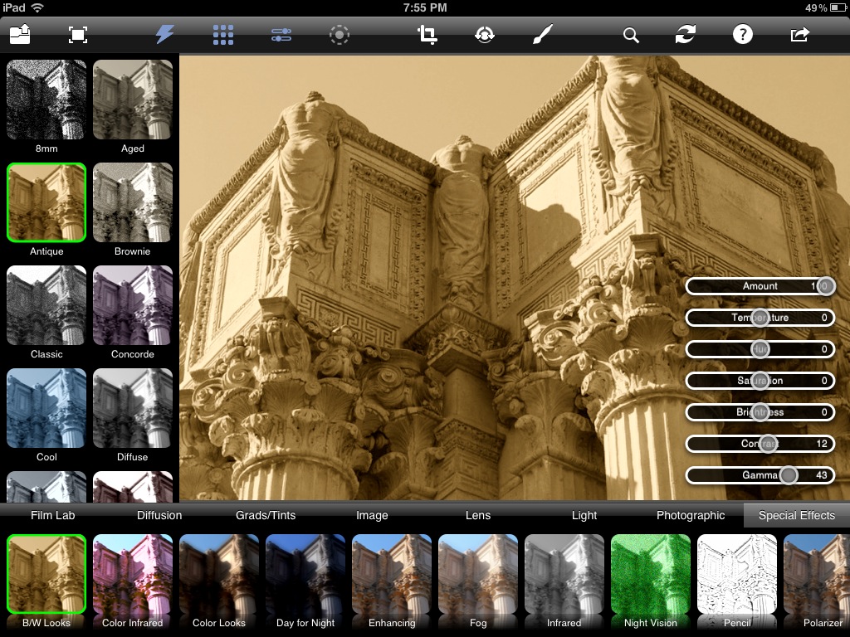The height and width of the screenshot is (637, 850).
Task: Open the grid view icon
Action: pos(223,34)
